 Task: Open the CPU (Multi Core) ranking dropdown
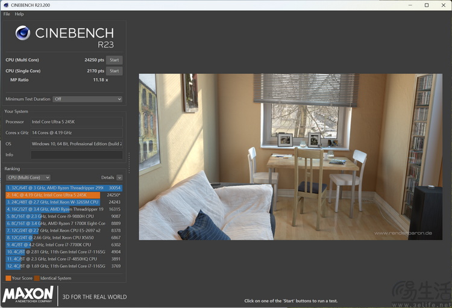point(28,177)
